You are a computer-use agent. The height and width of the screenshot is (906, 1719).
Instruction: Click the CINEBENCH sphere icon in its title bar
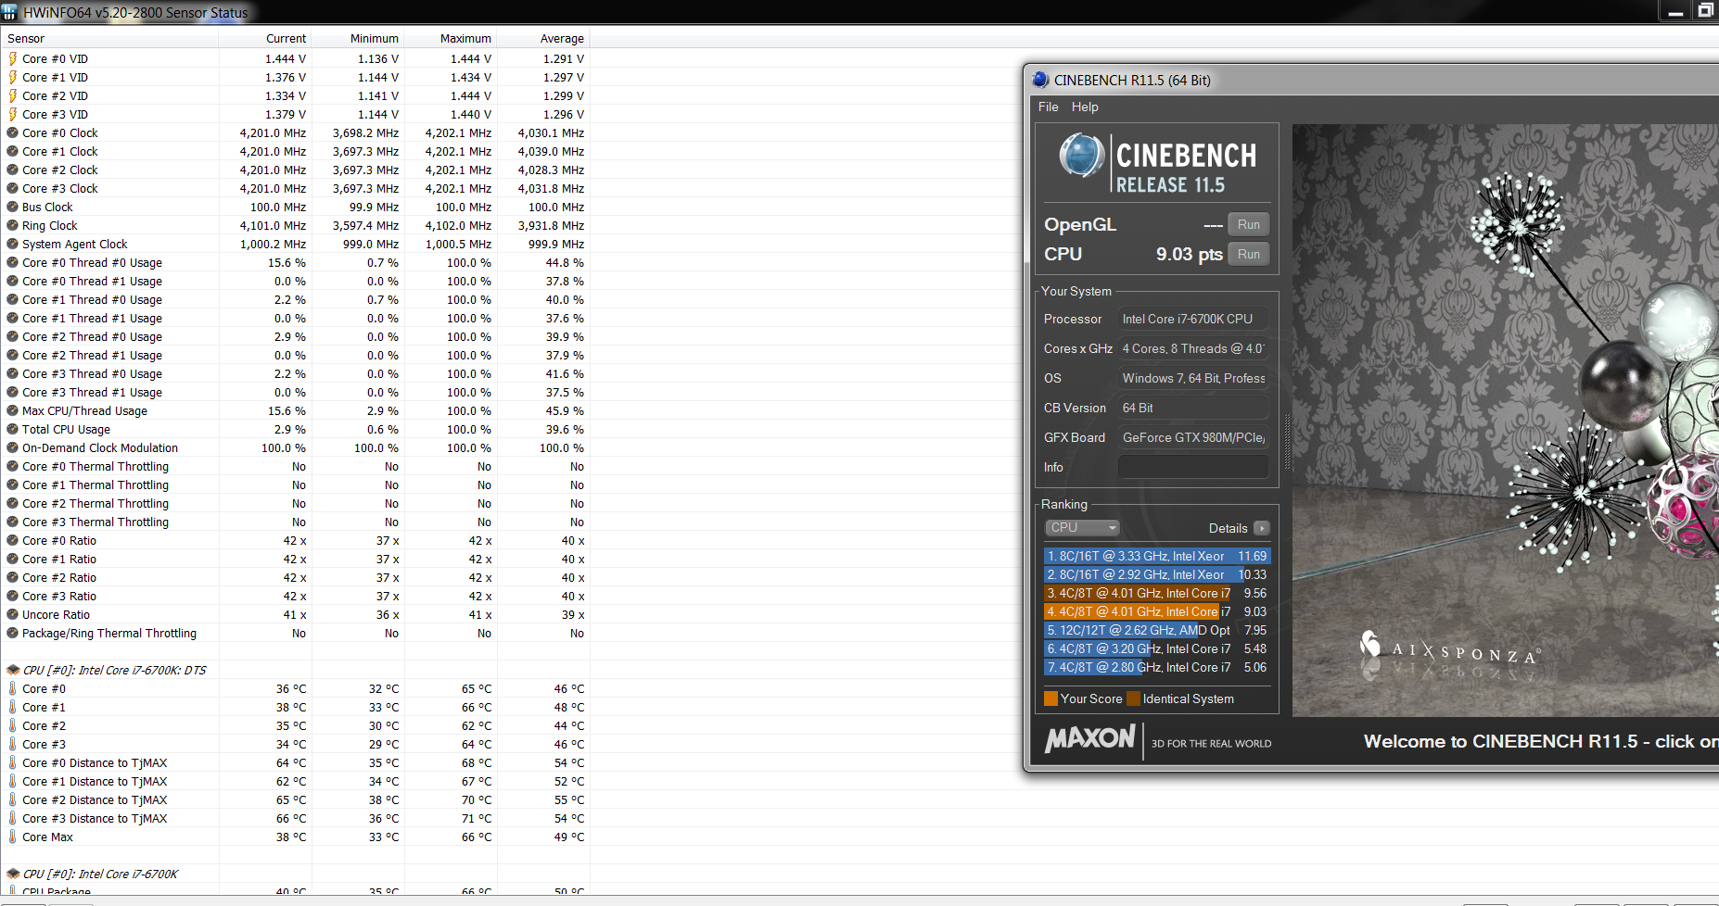click(x=1040, y=80)
